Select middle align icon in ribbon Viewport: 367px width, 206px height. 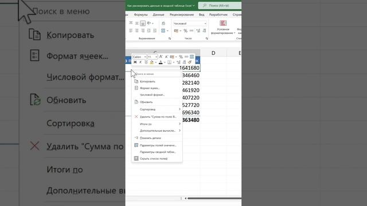point(136,23)
